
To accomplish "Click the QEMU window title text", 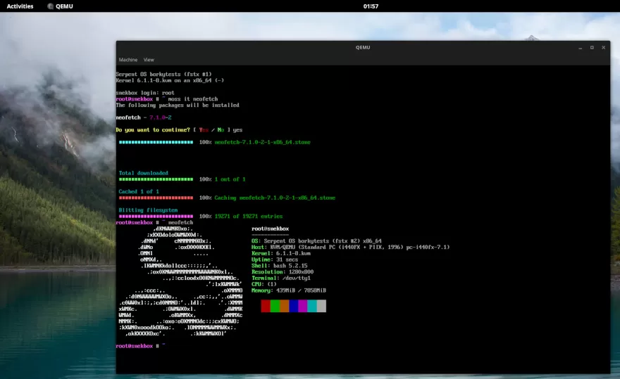I will [x=363, y=47].
